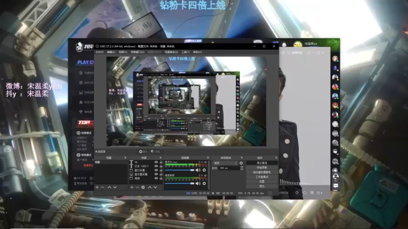Screen dimensions: 408x229
Task: Move the source down with the arrow icon
Action: click(156, 187)
